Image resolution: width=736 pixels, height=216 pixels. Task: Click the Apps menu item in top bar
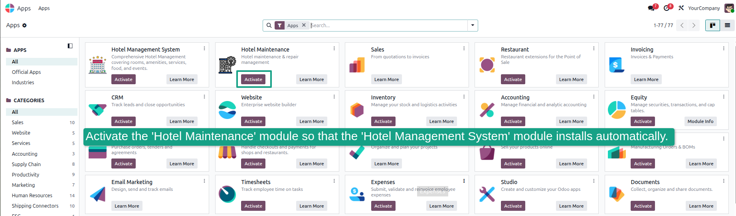point(44,8)
